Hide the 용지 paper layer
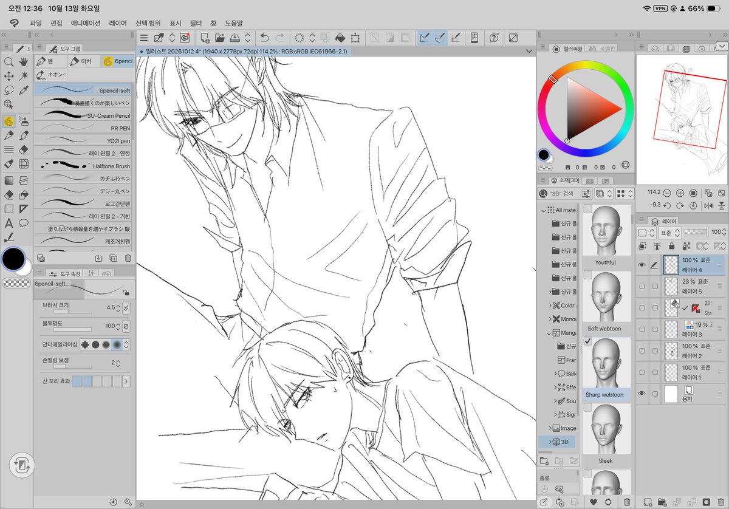Image resolution: width=729 pixels, height=509 pixels. click(x=642, y=394)
